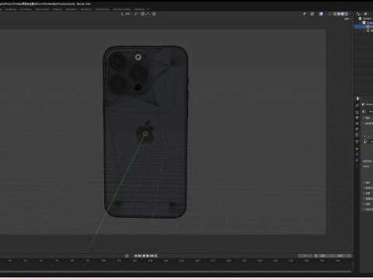Switch viewport shading to Rendered
Image resolution: width=373 pixels, height=279 pixels.
point(347,14)
